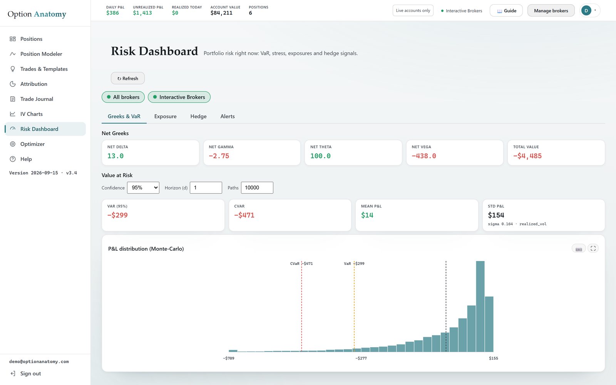Viewport: 616px width, 385px height.
Task: Click the Horizon days input field
Action: [x=206, y=187]
